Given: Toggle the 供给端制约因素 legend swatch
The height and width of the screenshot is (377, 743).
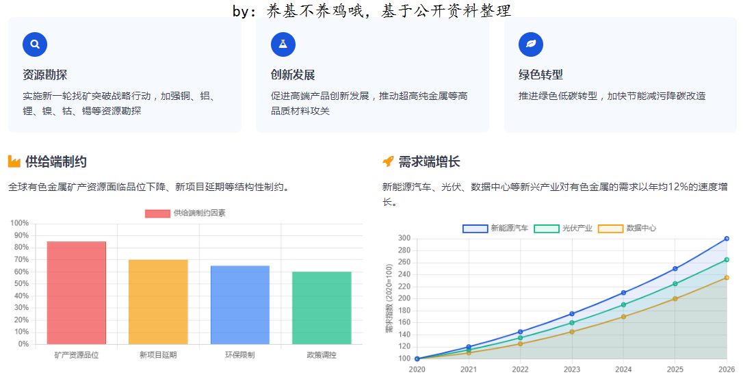Looking at the screenshot, I should (157, 213).
